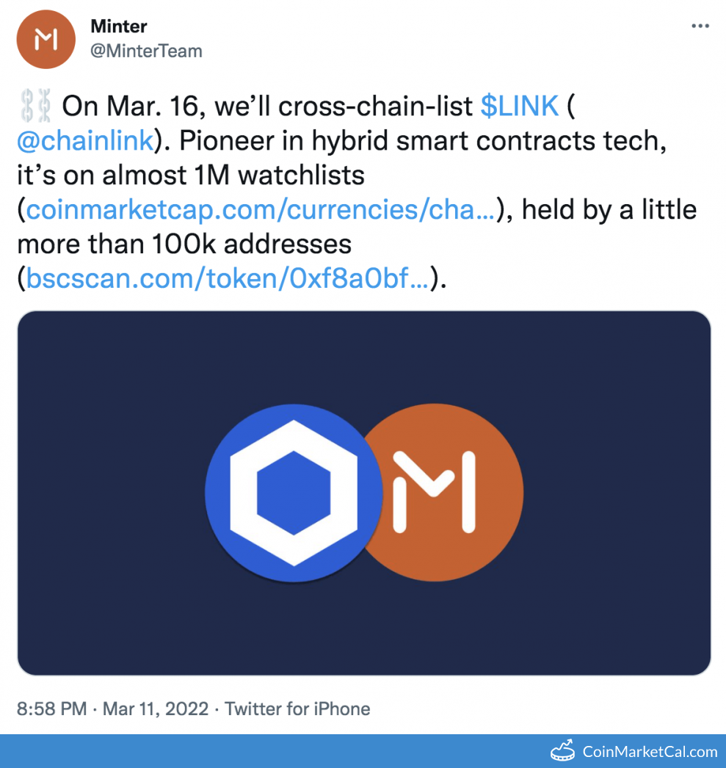Visit the @chainlink mention

(84, 142)
